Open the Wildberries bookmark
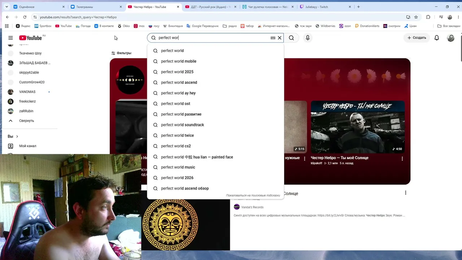This screenshot has height=260, width=462. click(x=325, y=26)
